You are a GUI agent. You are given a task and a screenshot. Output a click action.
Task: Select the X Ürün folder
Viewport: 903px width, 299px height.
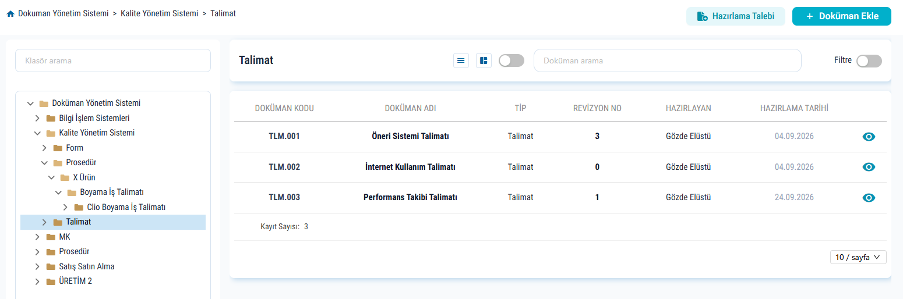click(84, 177)
